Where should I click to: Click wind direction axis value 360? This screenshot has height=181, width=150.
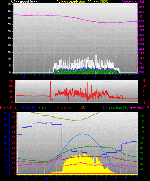(x=11, y=81)
